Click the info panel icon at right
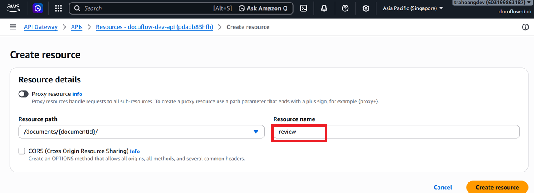This screenshot has height=193, width=534. tap(525, 27)
